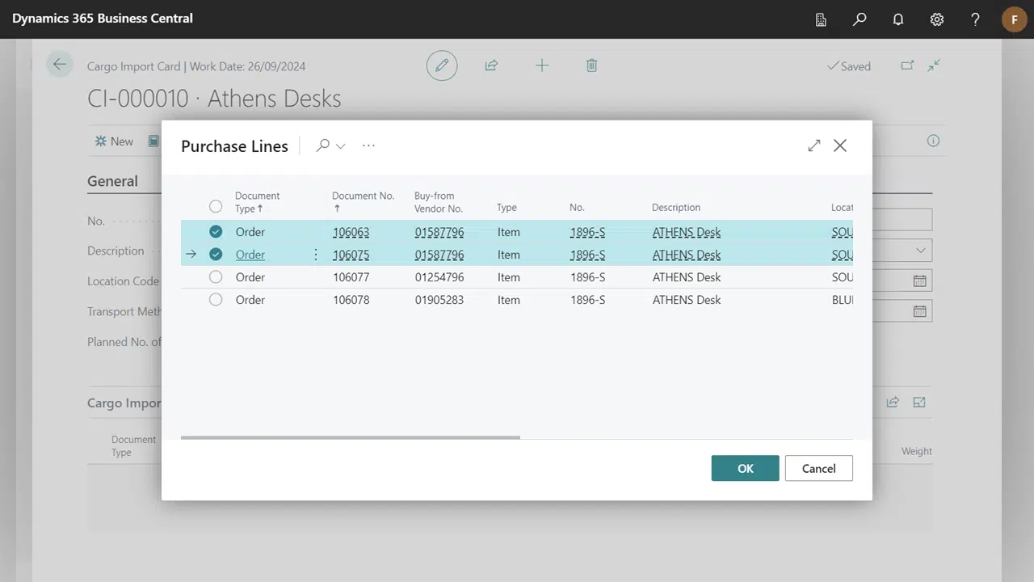Expand the Purchase Lines dialog to full screen
The image size is (1034, 582).
click(813, 145)
